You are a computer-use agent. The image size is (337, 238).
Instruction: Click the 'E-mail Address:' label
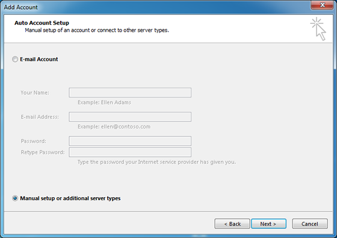tap(40, 117)
